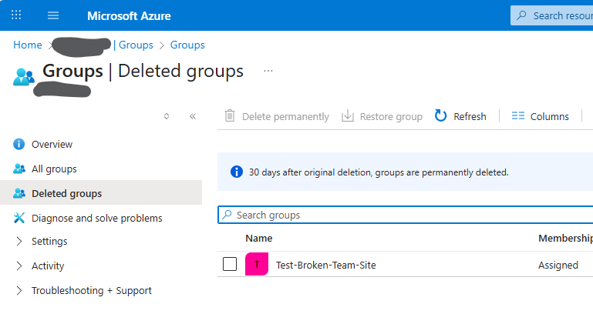Image resolution: width=593 pixels, height=324 pixels.
Task: Click the Membership column header
Action: (565, 239)
